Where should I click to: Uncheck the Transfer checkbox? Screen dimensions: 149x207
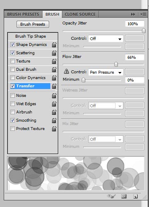click(x=12, y=86)
